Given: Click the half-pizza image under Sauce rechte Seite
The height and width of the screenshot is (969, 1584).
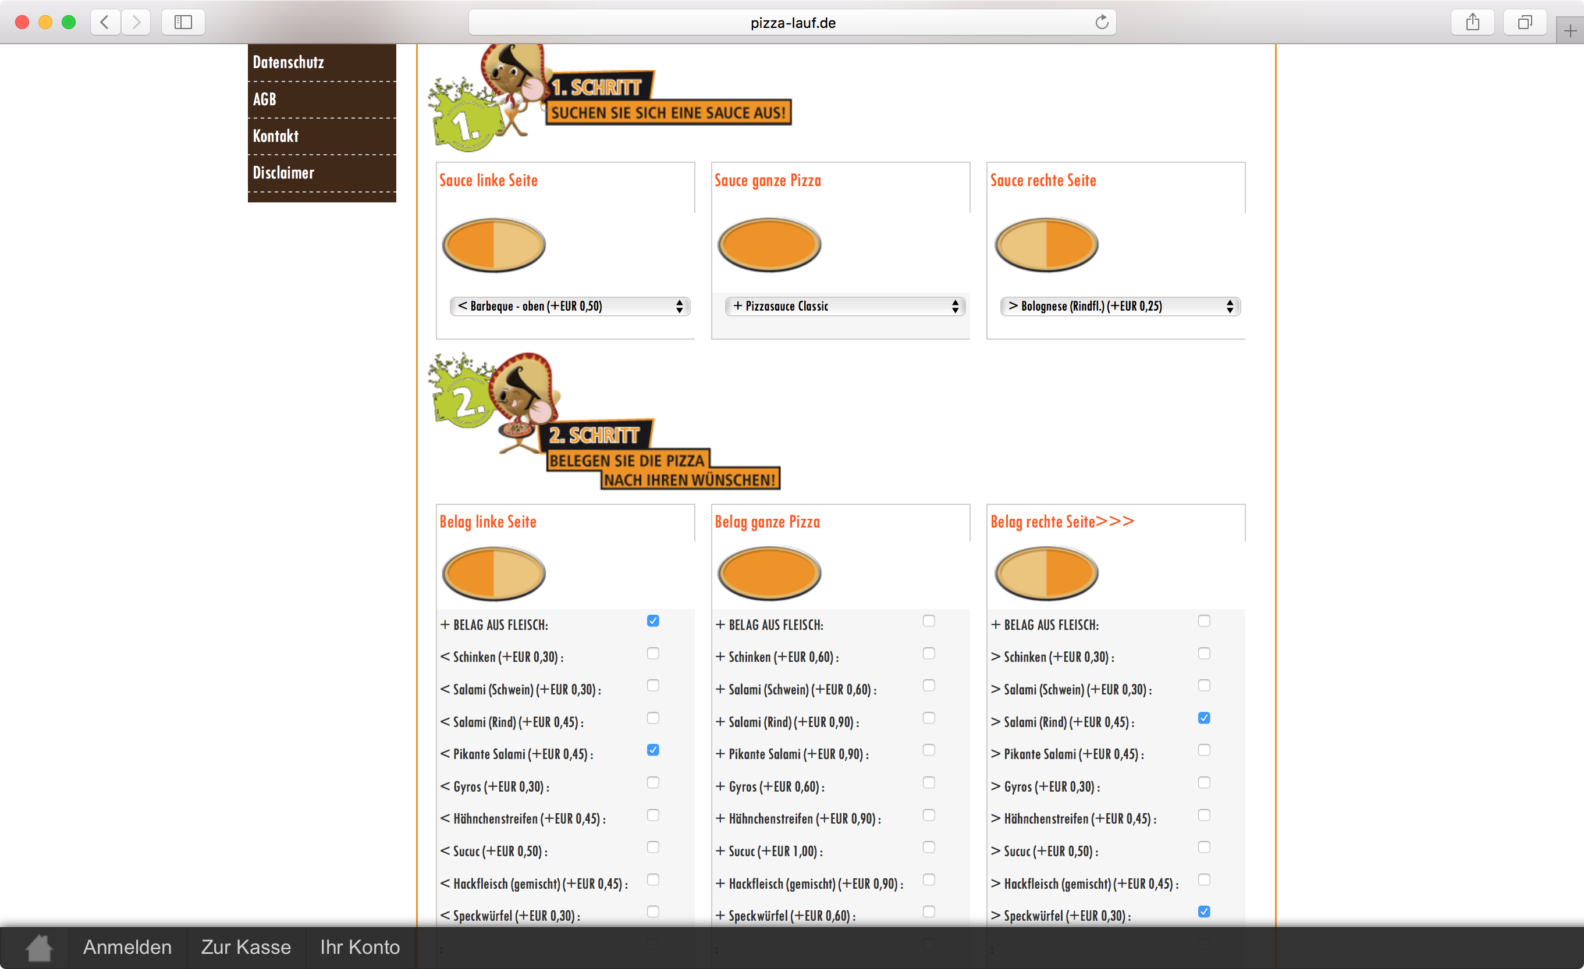Looking at the screenshot, I should click(1046, 245).
